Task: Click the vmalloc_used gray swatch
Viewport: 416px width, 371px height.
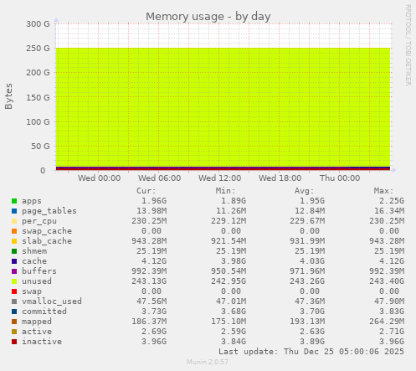Action: pyautogui.click(x=14, y=301)
